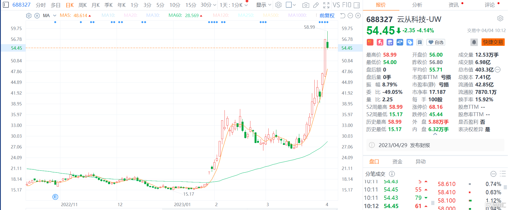Toggle MA500 line visibility

271,15
